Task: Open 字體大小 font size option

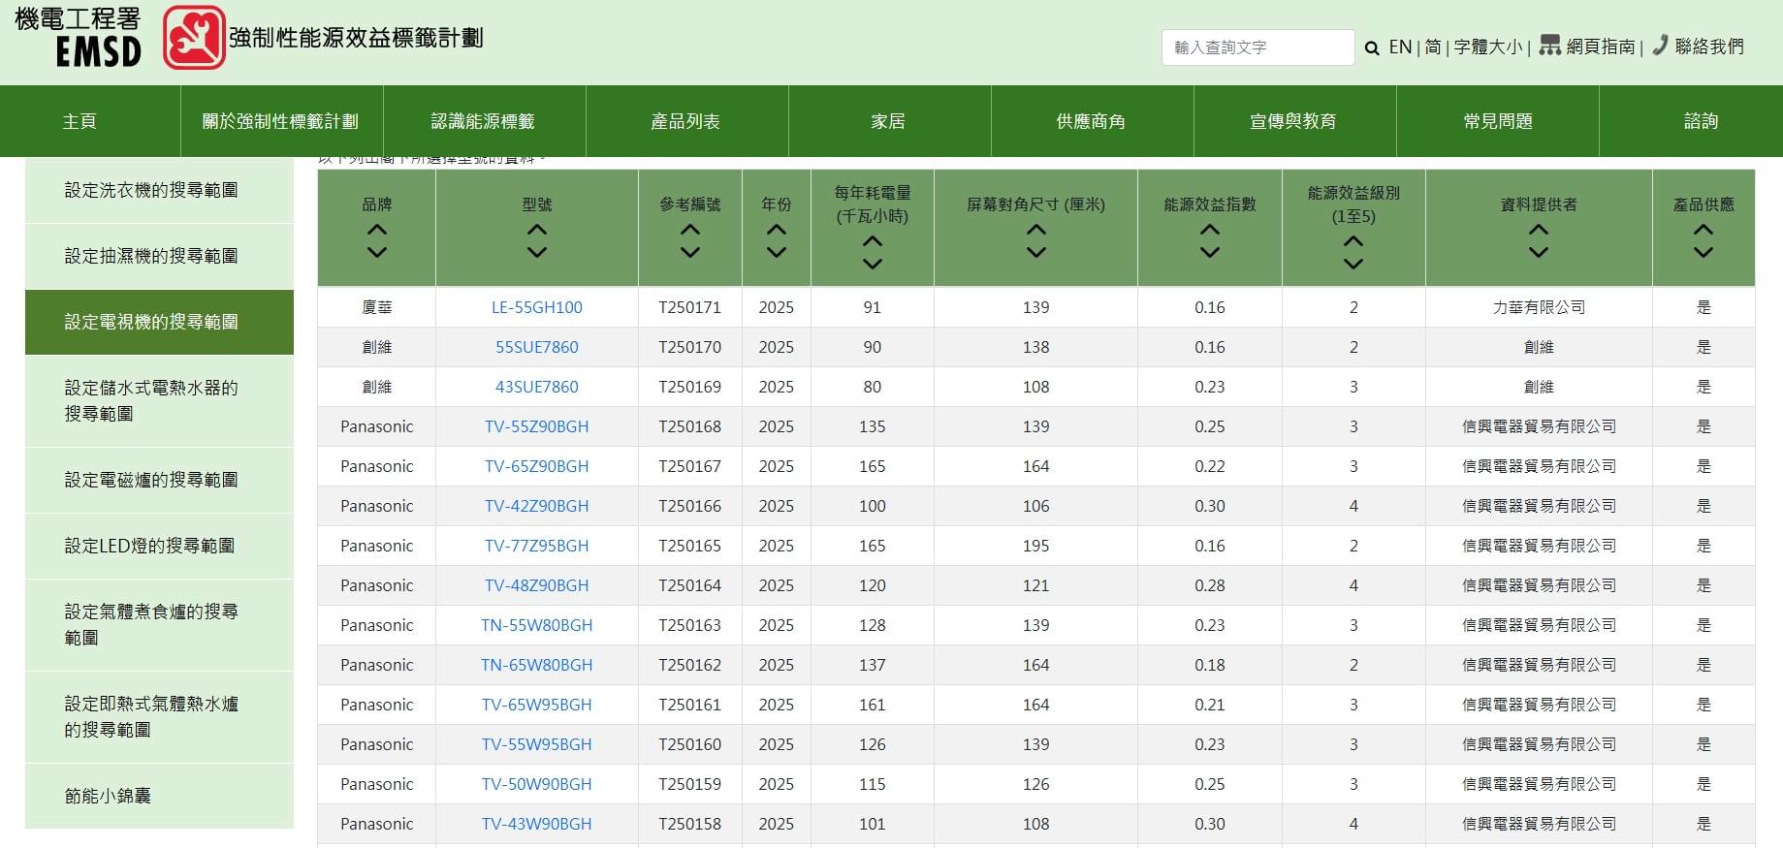Action: [1488, 47]
